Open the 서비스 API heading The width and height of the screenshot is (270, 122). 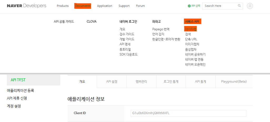click(x=192, y=22)
